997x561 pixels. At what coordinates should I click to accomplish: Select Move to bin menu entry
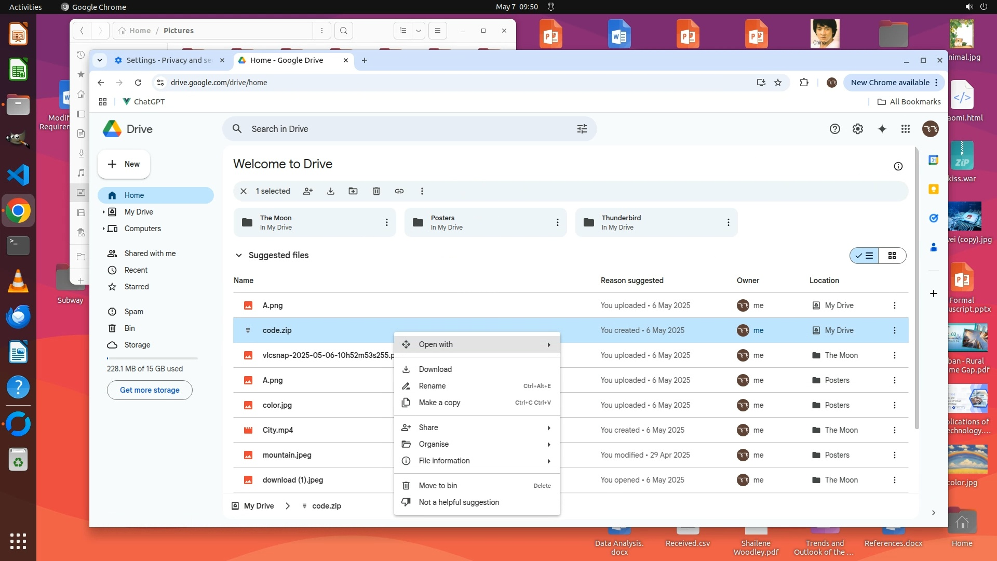point(438,486)
